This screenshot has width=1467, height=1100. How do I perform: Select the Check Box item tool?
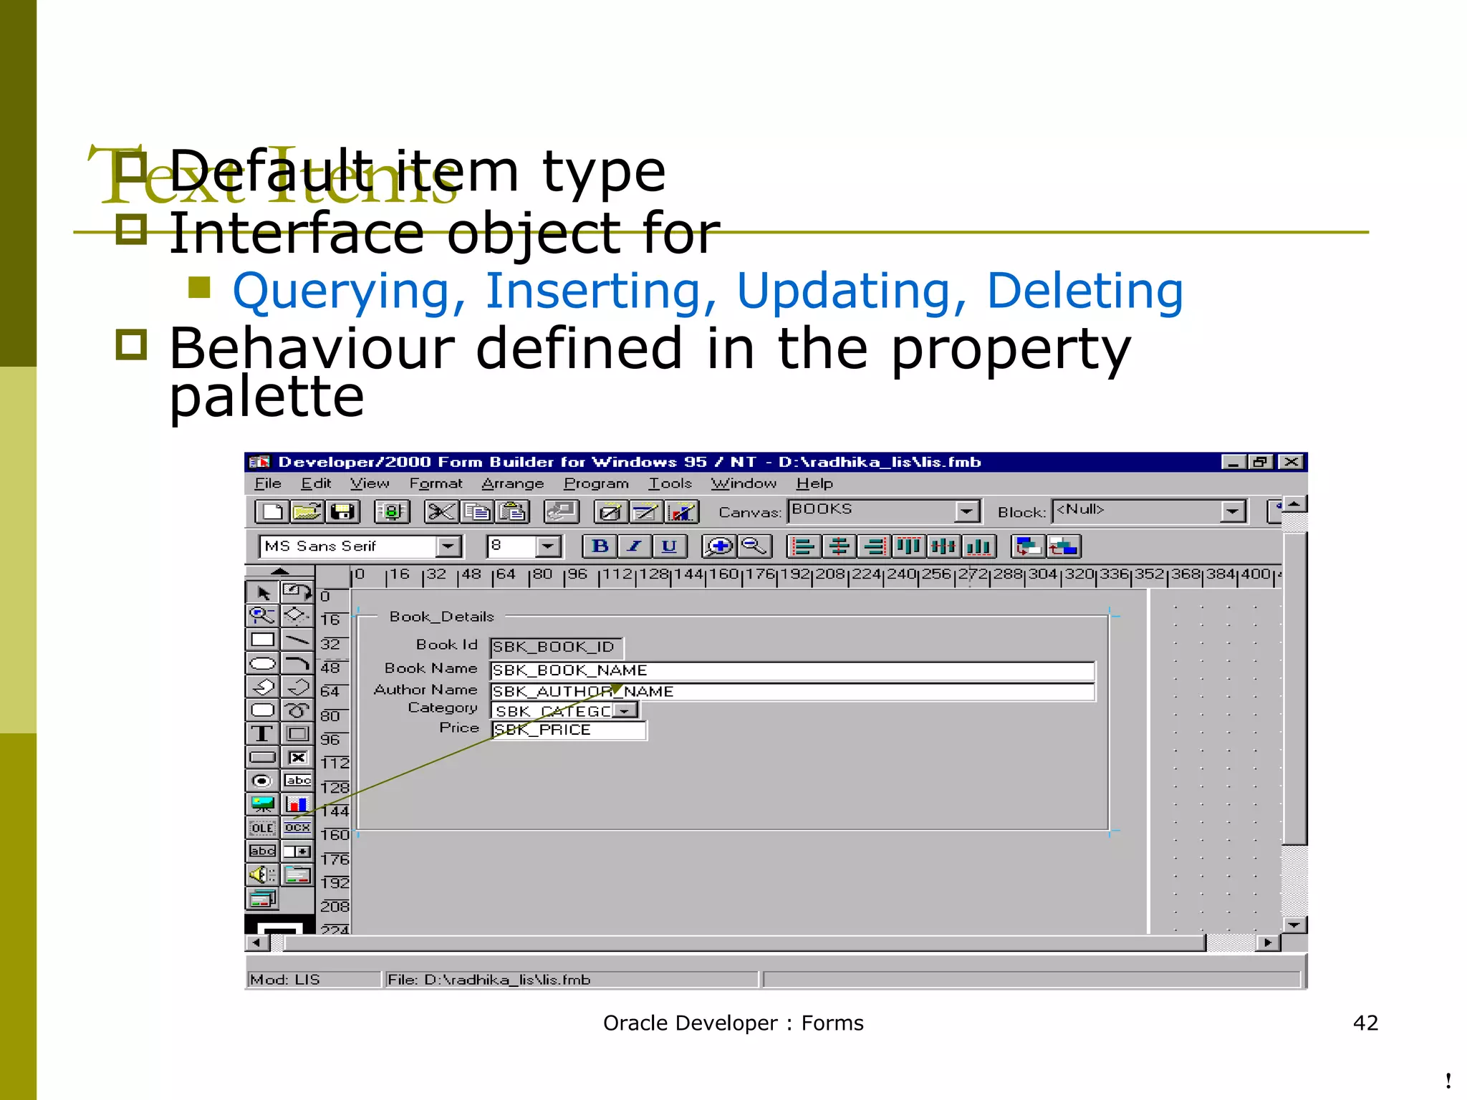coord(297,757)
